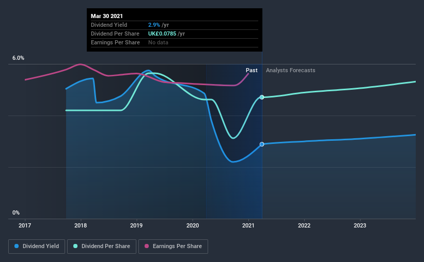
Task: Click the 2018 x-axis label
Action: tap(81, 225)
